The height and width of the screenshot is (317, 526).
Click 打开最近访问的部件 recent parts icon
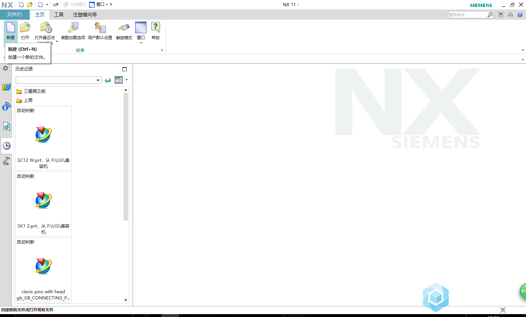pos(46,28)
